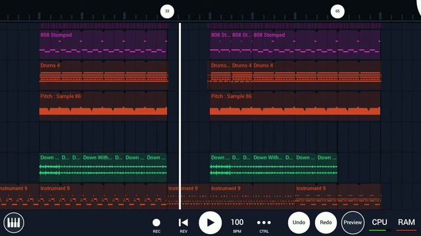Screen dimensions: 421x236
Task: Select the long 808 Stomped clip at right
Action: 316,45
